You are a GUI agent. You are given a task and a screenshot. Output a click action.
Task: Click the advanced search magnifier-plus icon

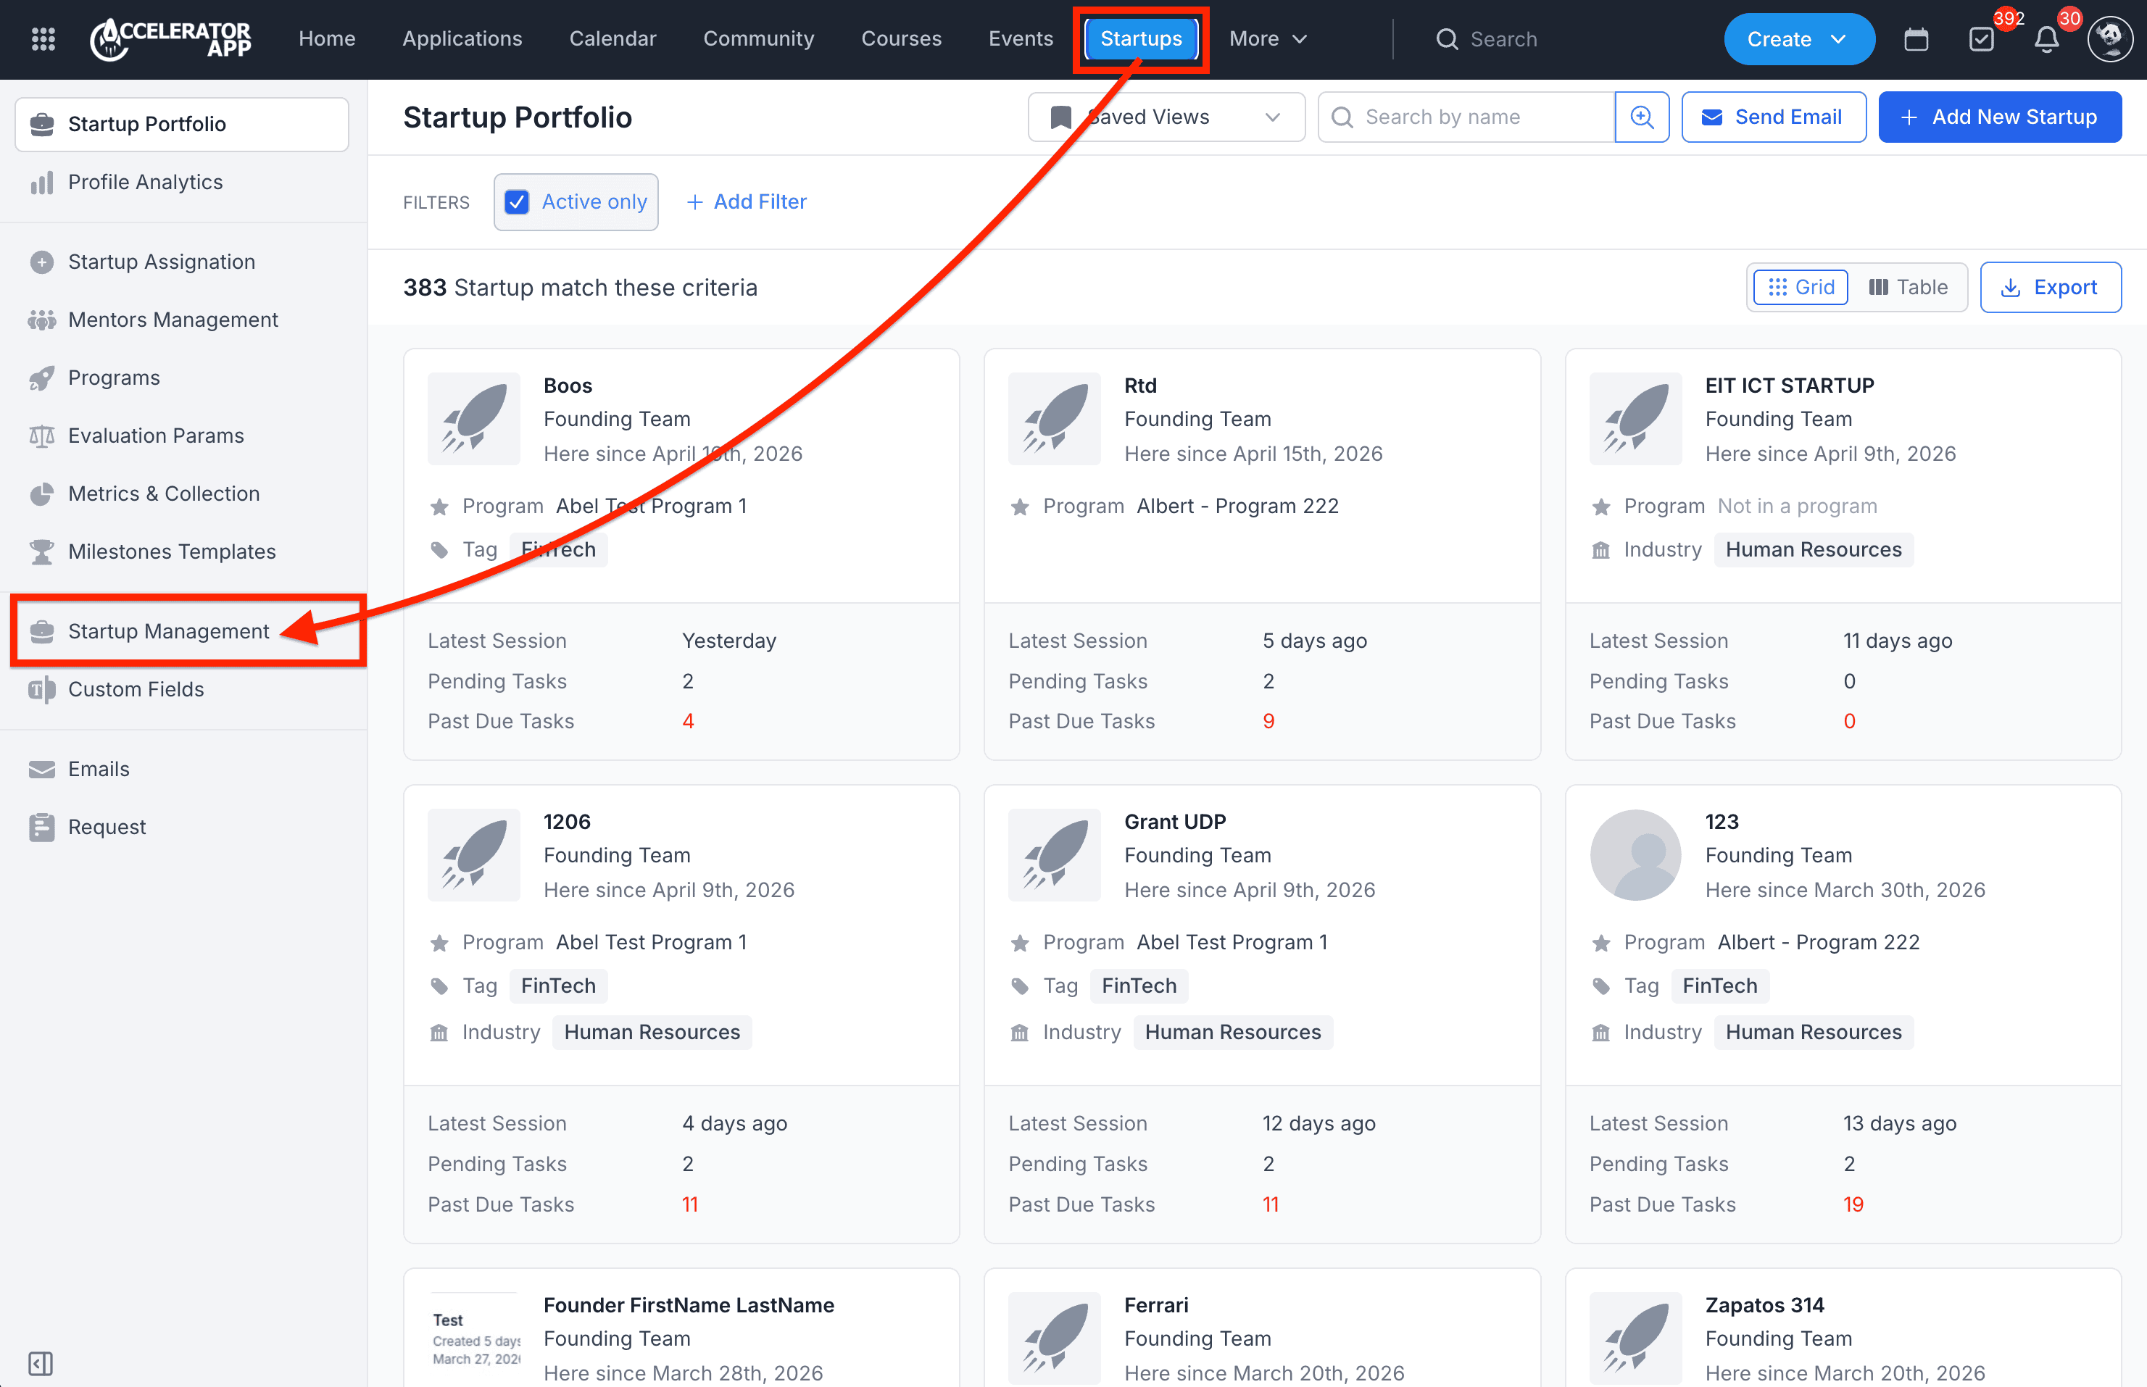tap(1642, 117)
